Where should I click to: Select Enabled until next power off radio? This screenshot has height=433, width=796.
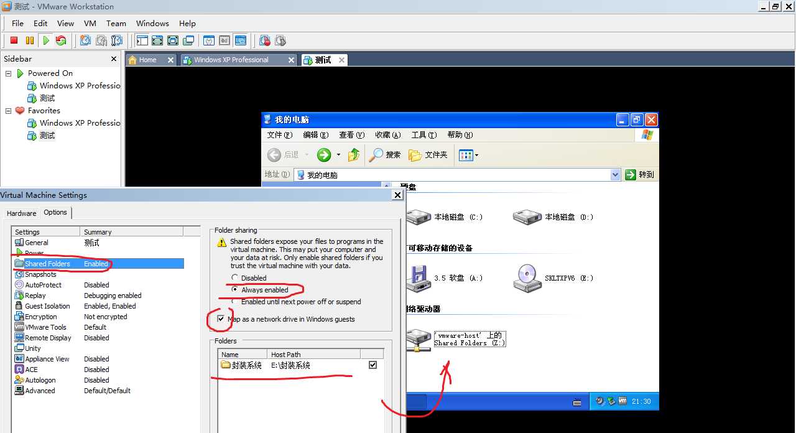click(234, 302)
